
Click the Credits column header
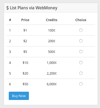coord(52,20)
